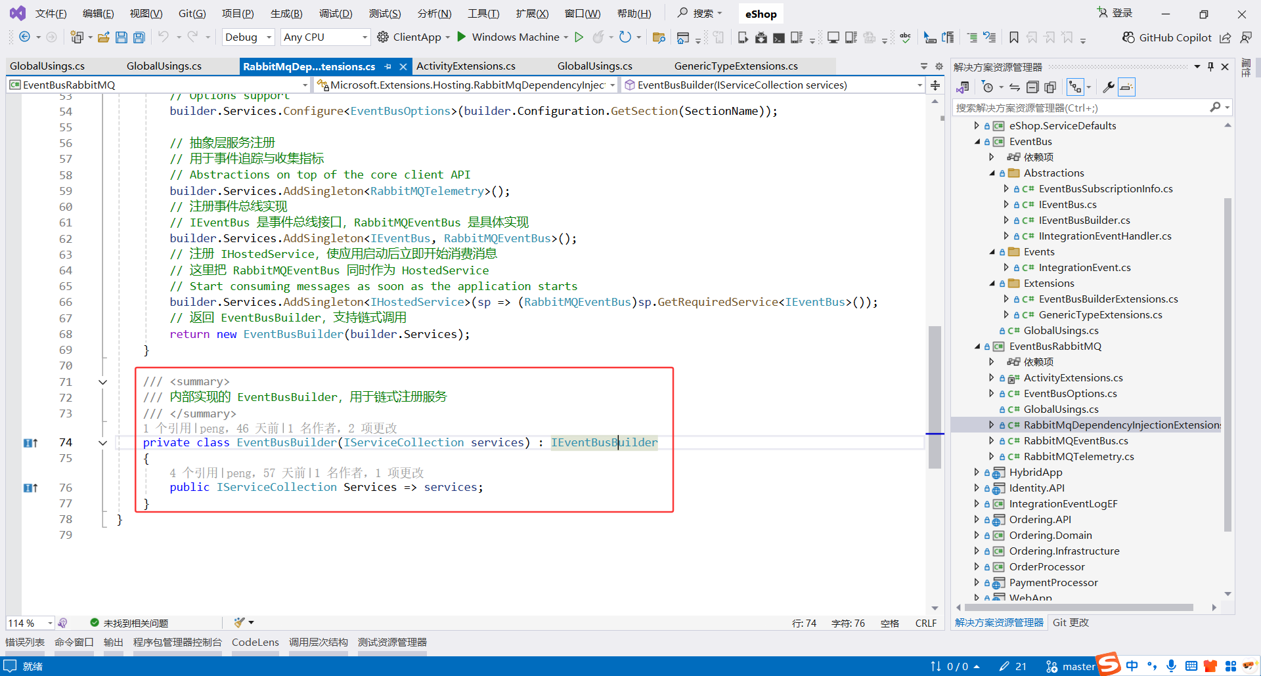Toggle file nesting tree view button
The image size is (1261, 676).
click(x=1075, y=87)
